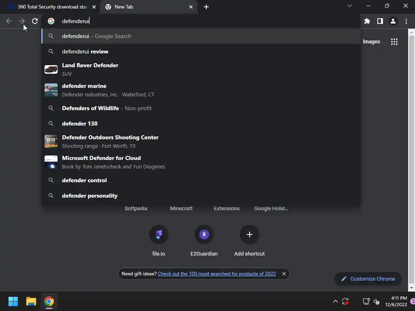Dismiss the gift ideas promo banner
Image resolution: width=415 pixels, height=311 pixels.
point(284,274)
